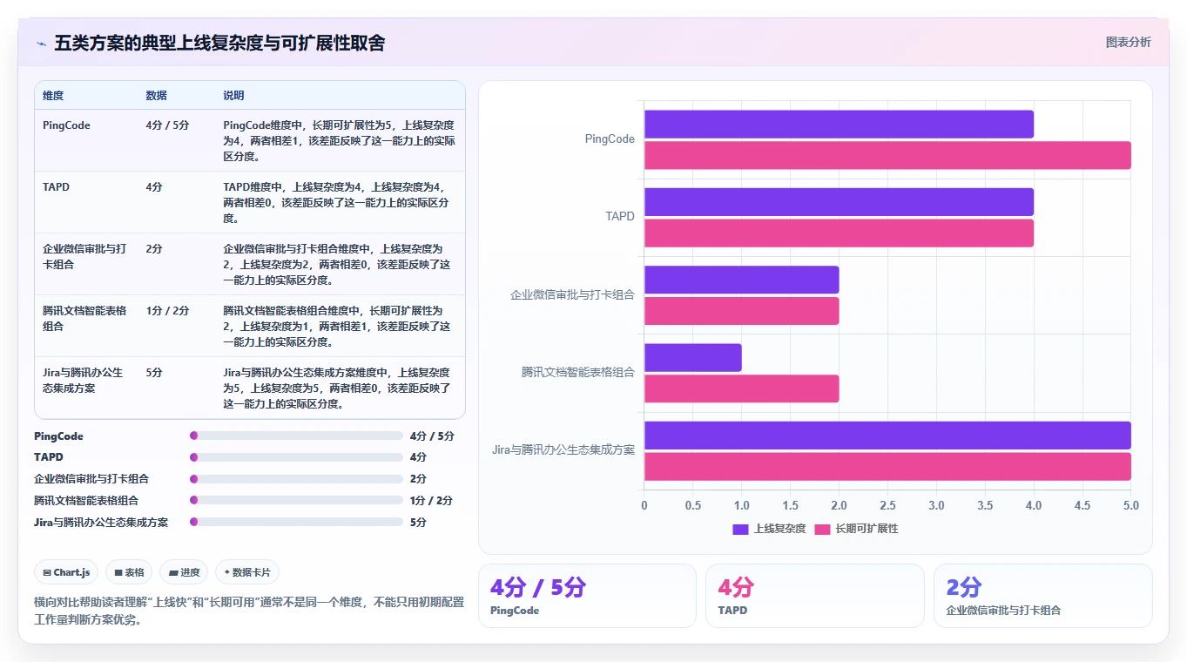Click the 企业微信审批与打卡组合 2分 data card
1187x662 pixels.
point(1042,596)
